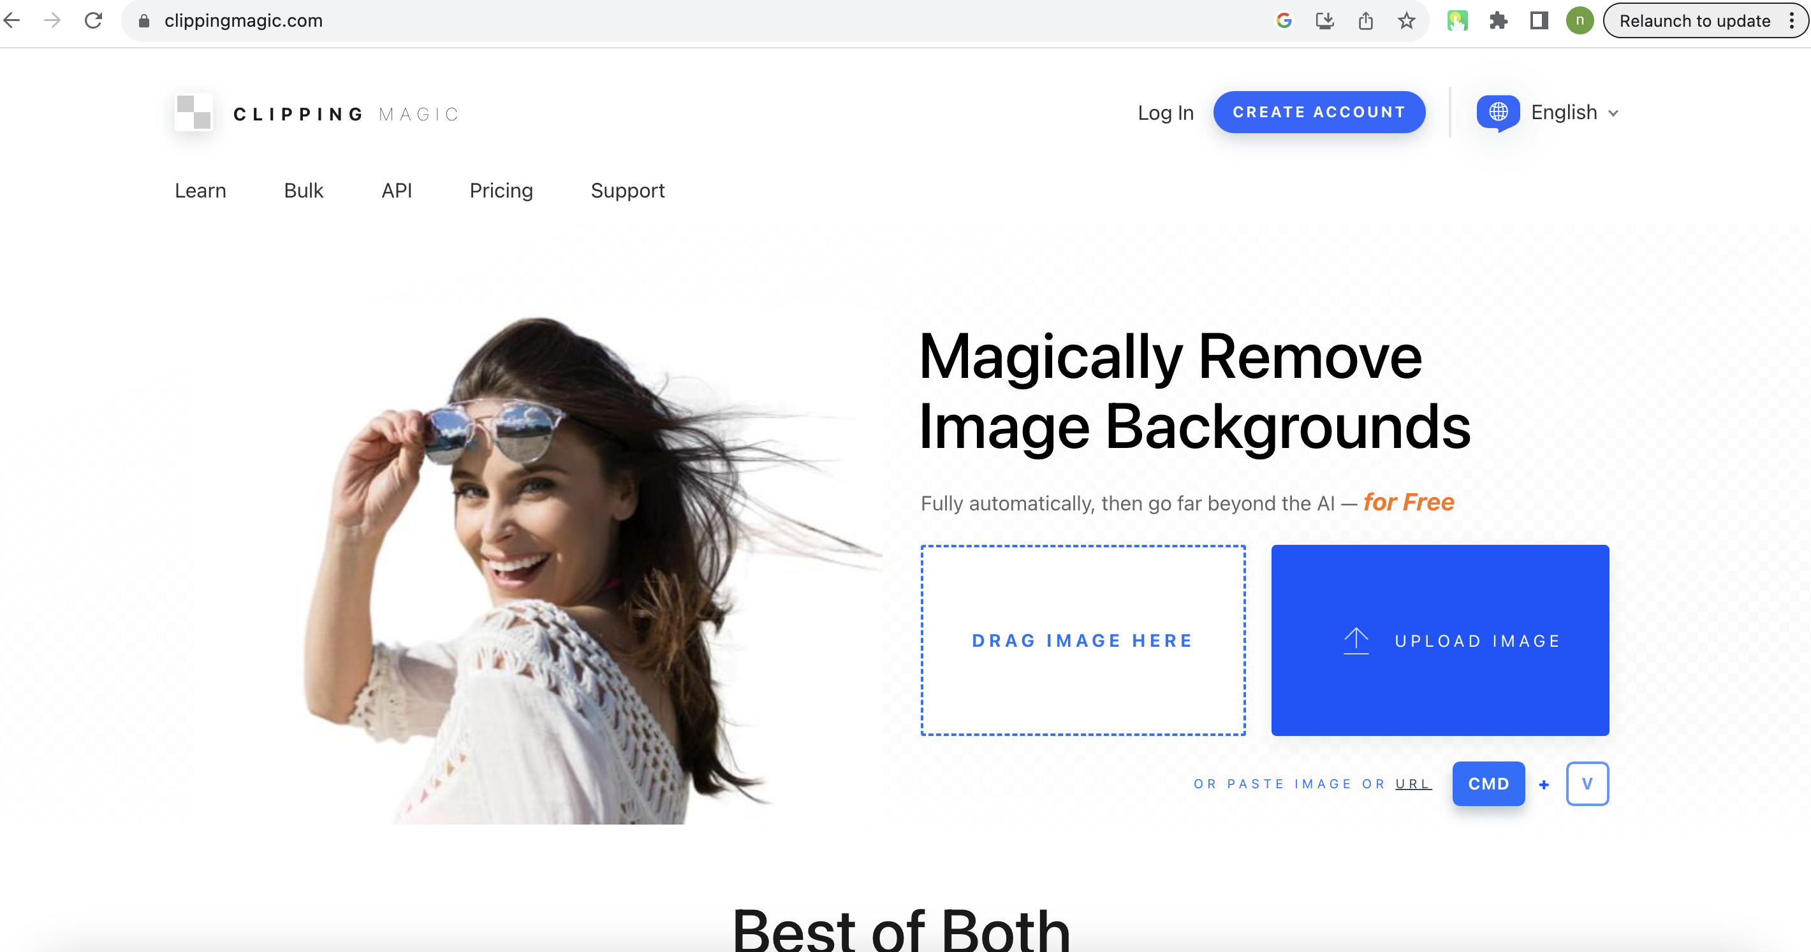Click inside the address bar
Image resolution: width=1811 pixels, height=952 pixels.
point(422,20)
